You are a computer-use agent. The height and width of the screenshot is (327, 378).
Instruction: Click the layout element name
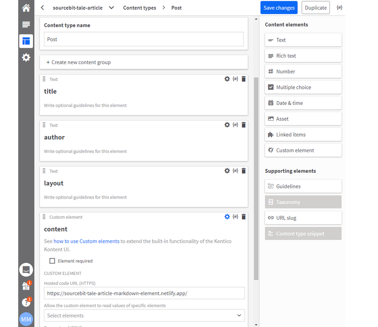pos(54,183)
